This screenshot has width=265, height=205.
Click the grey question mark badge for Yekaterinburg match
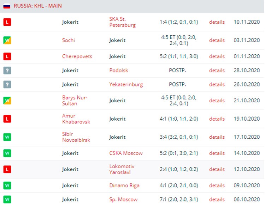click(x=7, y=84)
